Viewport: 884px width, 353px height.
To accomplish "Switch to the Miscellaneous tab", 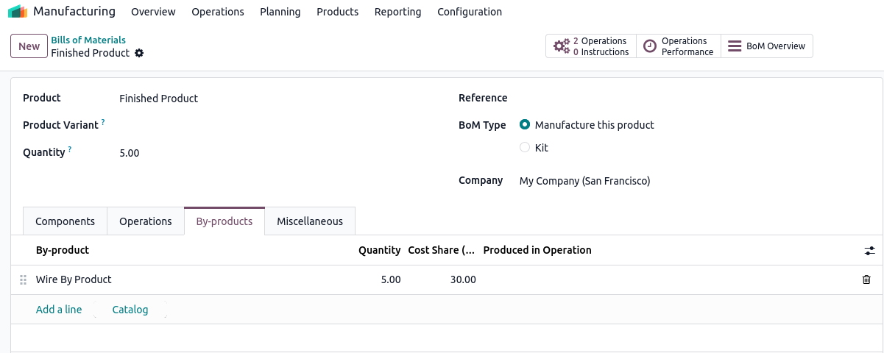I will pos(309,221).
